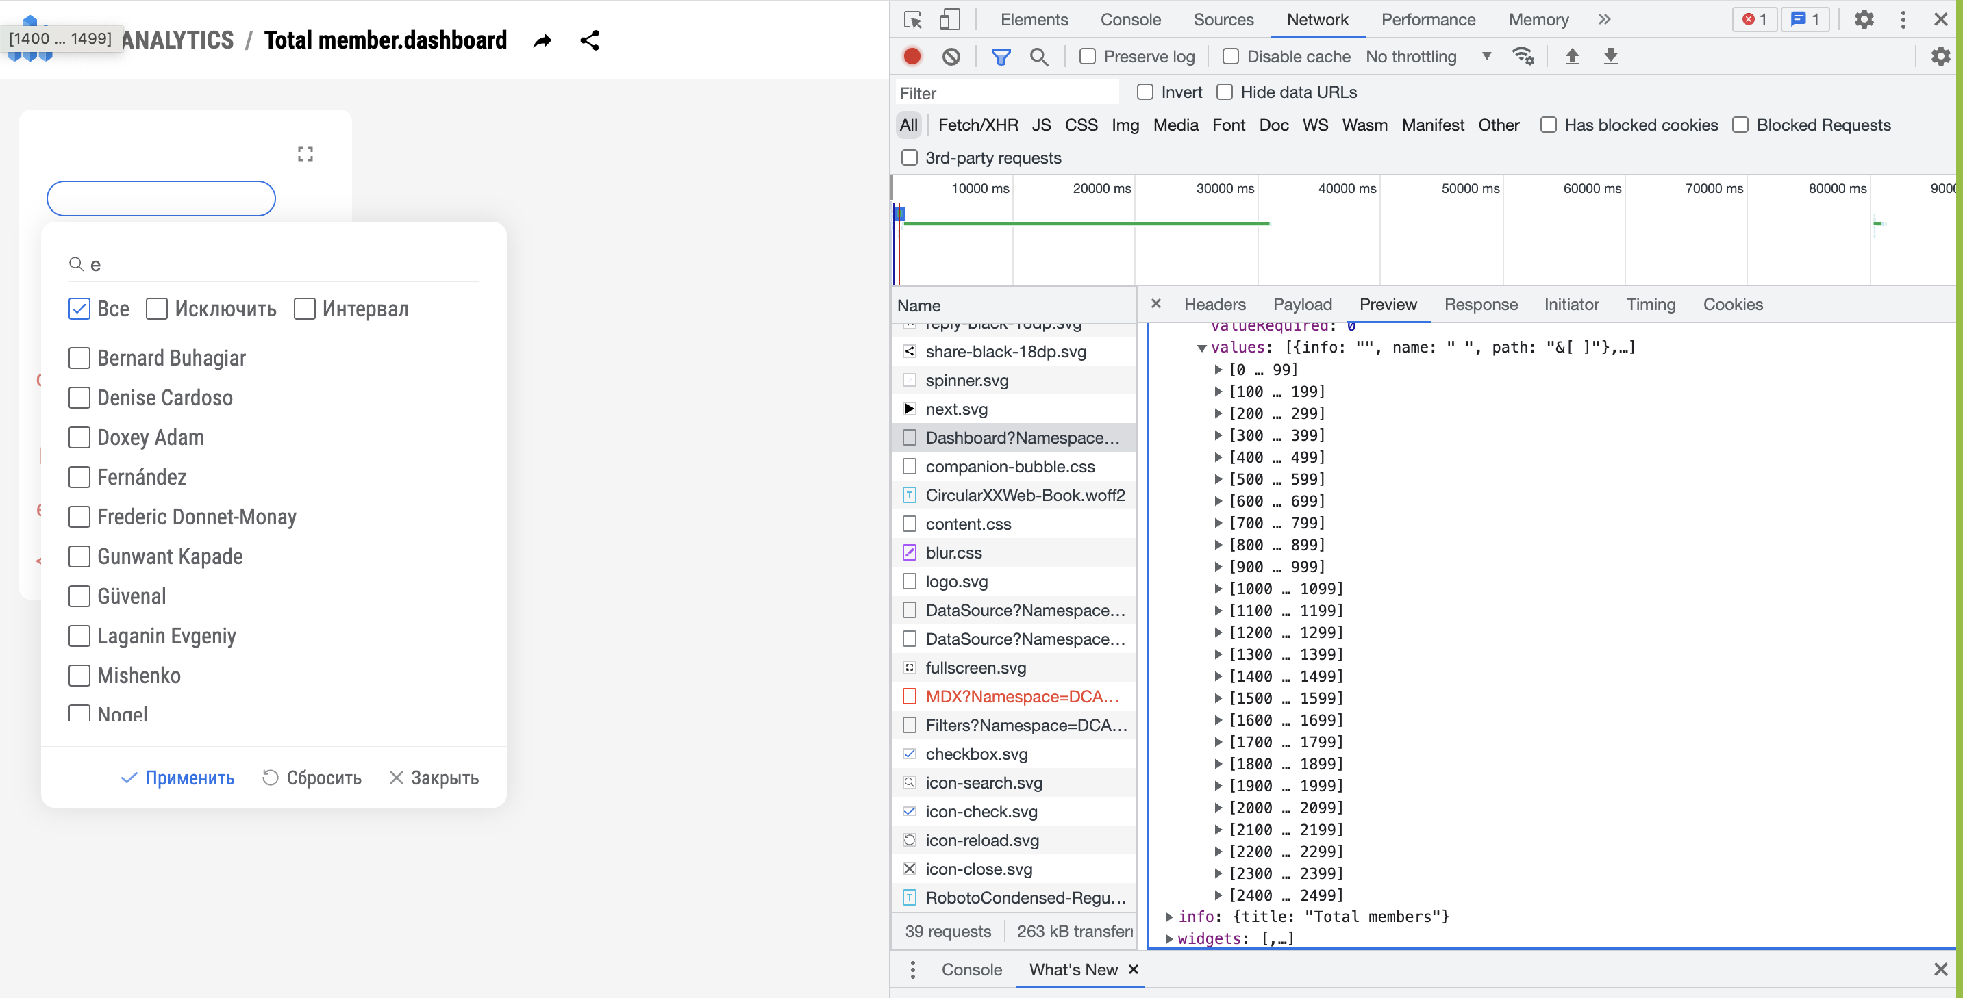Toggle device toolbar icon
1963x998 pixels.
point(949,20)
